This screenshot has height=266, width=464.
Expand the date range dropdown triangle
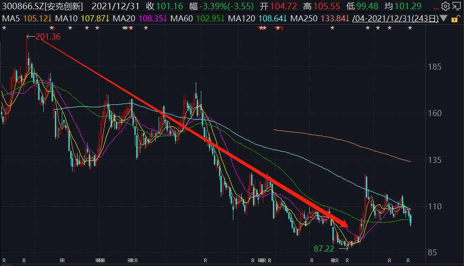[443, 19]
